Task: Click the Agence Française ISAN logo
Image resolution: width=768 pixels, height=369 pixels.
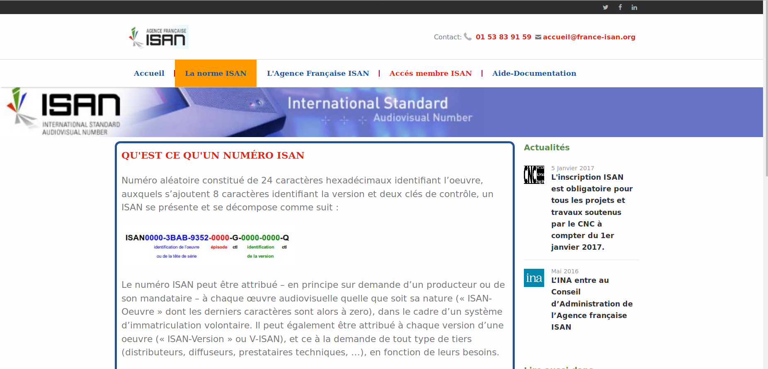Action: [158, 37]
